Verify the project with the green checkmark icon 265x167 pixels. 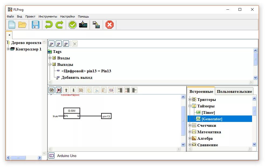pos(73,25)
